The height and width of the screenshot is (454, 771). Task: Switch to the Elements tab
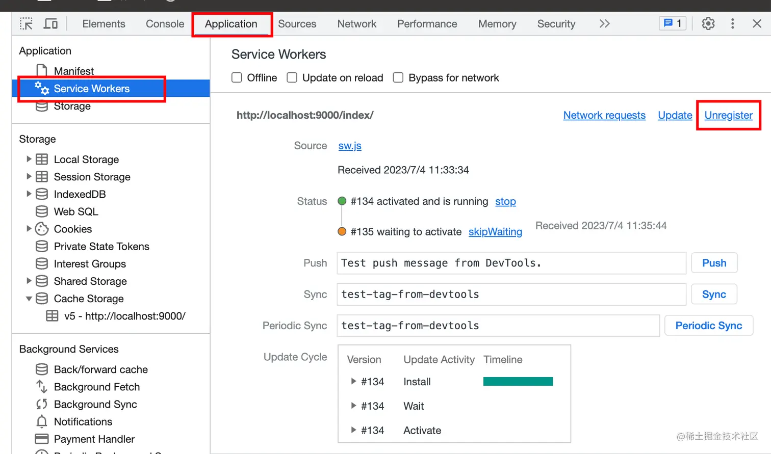tap(104, 24)
